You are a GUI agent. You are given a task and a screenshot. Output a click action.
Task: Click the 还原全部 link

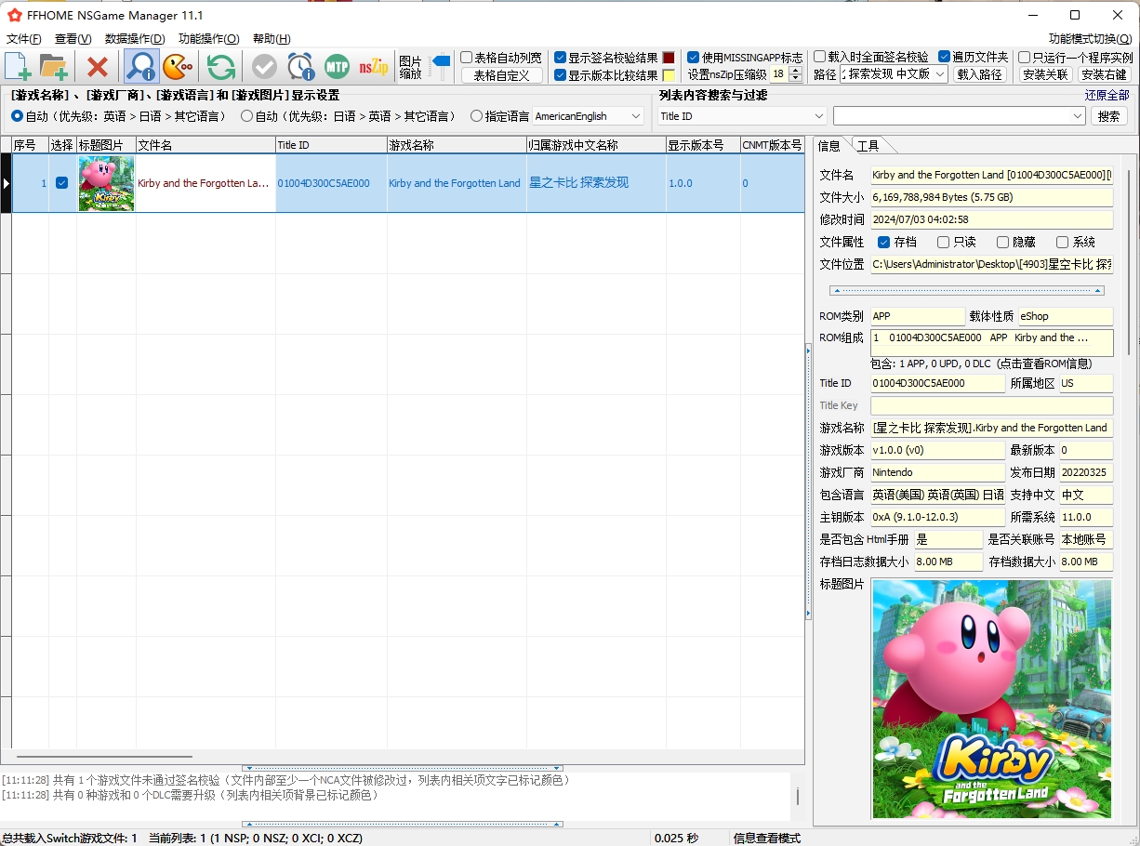pyautogui.click(x=1107, y=96)
